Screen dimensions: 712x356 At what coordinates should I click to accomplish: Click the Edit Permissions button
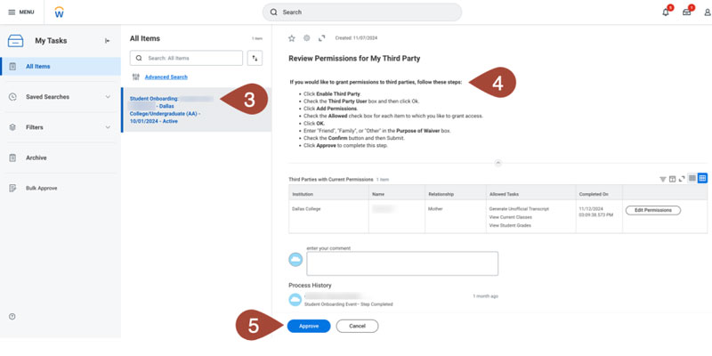(x=653, y=210)
